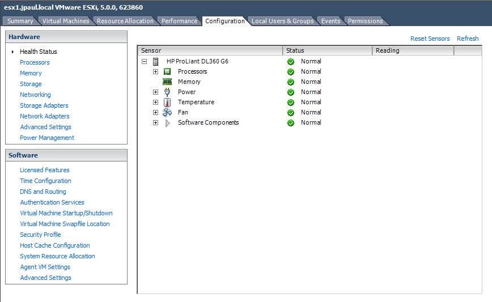Image resolution: width=492 pixels, height=302 pixels.
Task: Collapse the HP ProLiant DL360 G6 node
Action: [x=145, y=61]
